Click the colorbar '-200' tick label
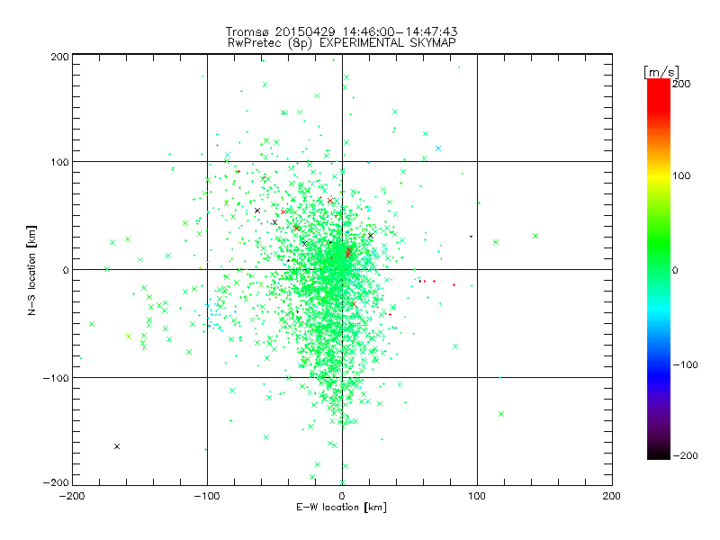This screenshot has height=540, width=720. click(x=685, y=455)
